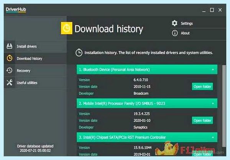Click the Mobile Intel(R) Processor Family header title
The image size is (230, 160).
(x=122, y=103)
